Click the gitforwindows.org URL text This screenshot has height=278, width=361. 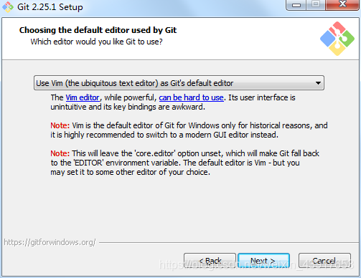click(50, 242)
